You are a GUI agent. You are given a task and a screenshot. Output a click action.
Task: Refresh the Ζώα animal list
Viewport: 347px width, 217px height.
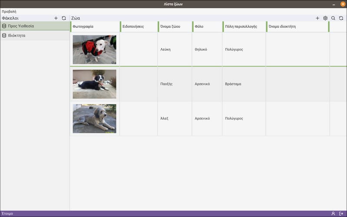point(341,18)
